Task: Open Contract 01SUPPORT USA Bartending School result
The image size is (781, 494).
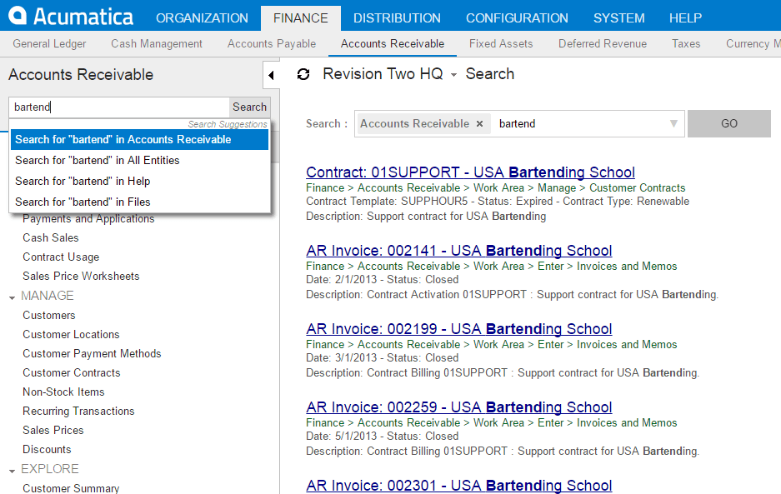Action: pyautogui.click(x=470, y=172)
